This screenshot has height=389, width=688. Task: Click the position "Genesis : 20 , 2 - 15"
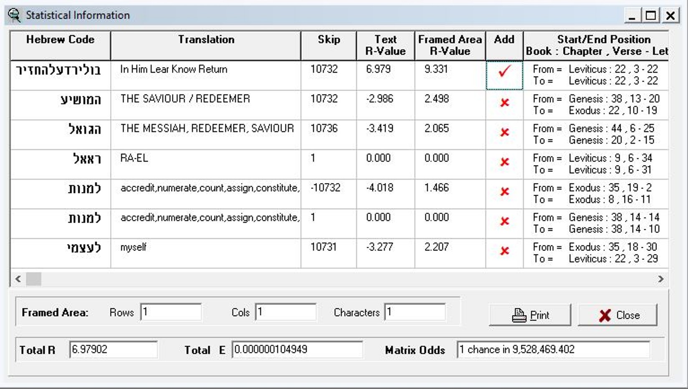tap(612, 140)
